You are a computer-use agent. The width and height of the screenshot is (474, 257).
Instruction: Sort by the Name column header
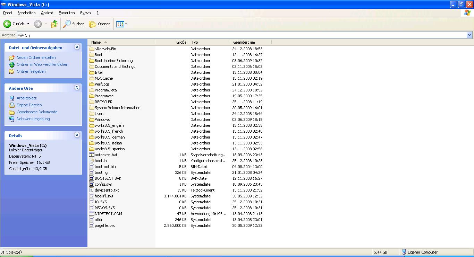pyautogui.click(x=121, y=42)
